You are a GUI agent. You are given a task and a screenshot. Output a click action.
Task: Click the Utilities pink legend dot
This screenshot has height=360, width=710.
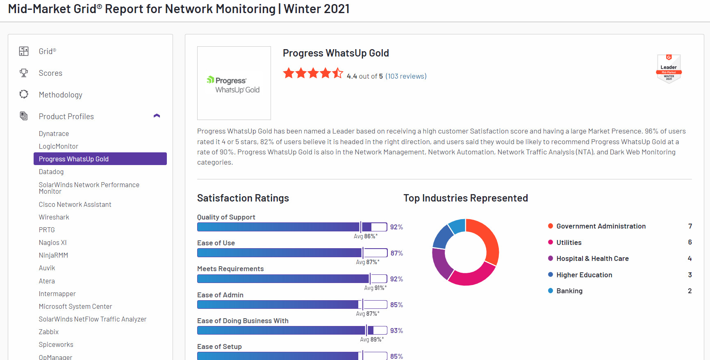pos(551,242)
